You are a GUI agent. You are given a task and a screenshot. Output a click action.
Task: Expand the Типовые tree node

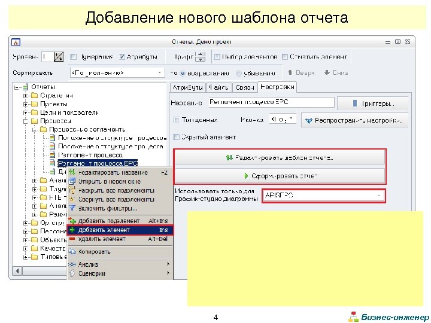[x=25, y=257]
